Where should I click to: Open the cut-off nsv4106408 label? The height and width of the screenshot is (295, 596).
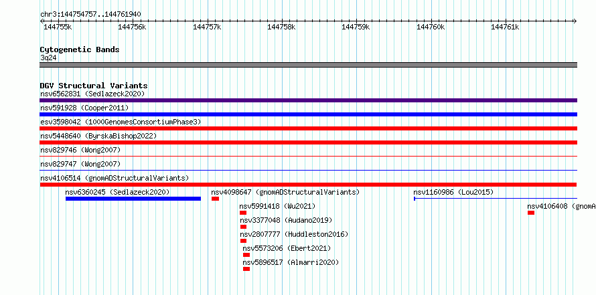click(561, 206)
